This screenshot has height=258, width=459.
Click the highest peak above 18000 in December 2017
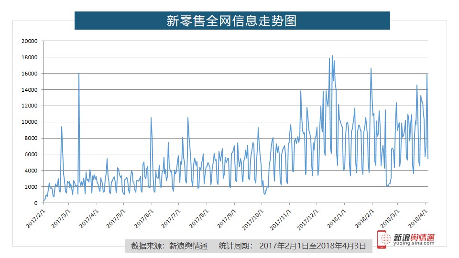(332, 55)
